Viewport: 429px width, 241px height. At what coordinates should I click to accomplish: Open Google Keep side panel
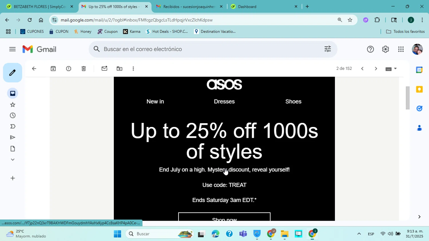419,89
